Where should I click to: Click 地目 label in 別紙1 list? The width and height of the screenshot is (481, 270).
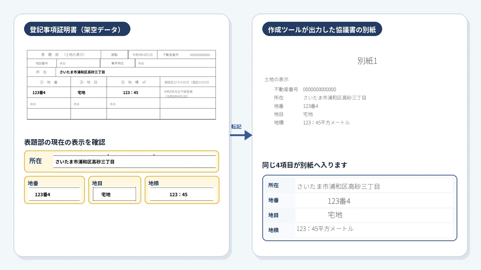(x=279, y=114)
